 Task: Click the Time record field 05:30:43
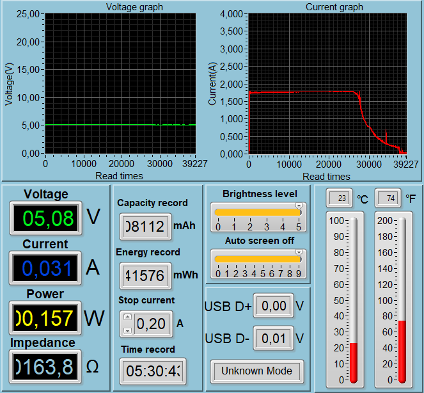[153, 371]
